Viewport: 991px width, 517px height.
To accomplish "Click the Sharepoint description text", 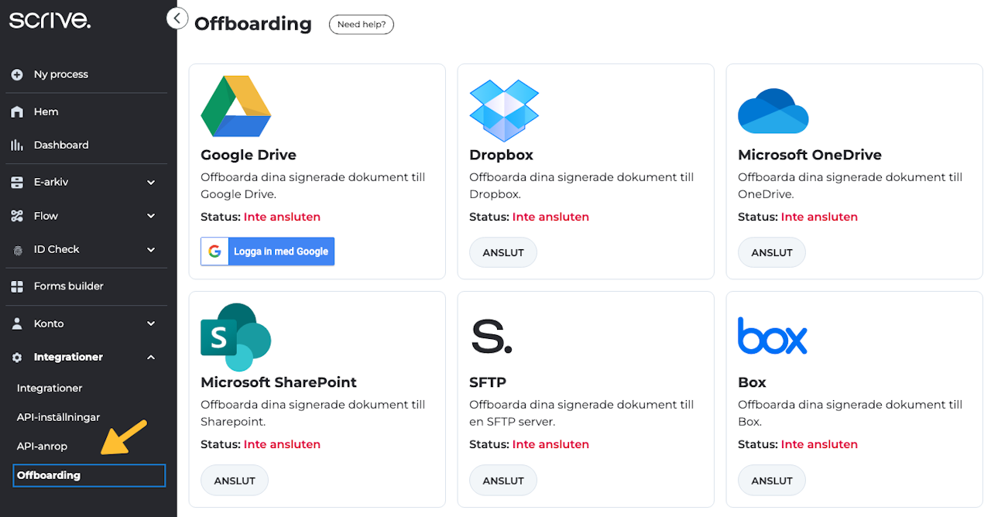I will pos(313,413).
